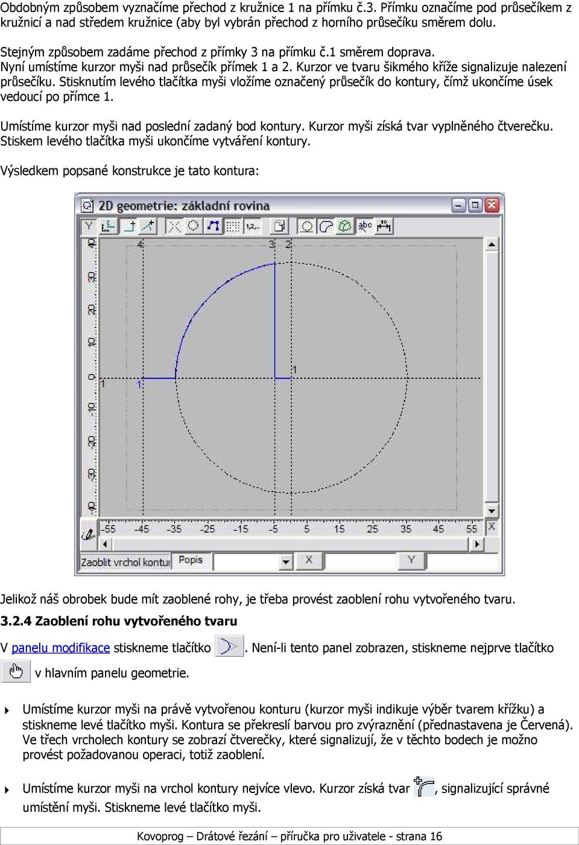Viewport: 579px width, 845px height.
Task: Toggle the dotted grid icon
Action: click(x=232, y=226)
